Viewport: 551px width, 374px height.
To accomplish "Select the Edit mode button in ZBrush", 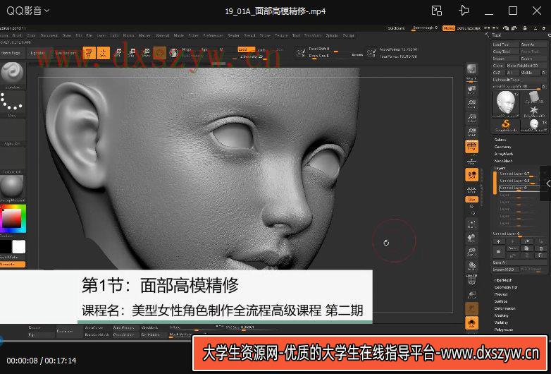I will 89,53.
